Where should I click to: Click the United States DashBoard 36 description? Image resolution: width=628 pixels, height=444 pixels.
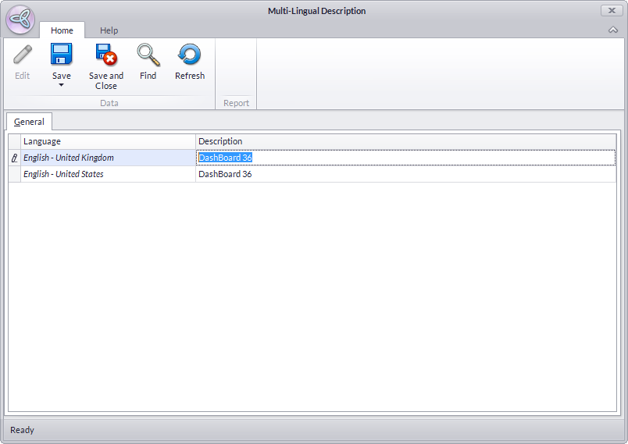405,174
